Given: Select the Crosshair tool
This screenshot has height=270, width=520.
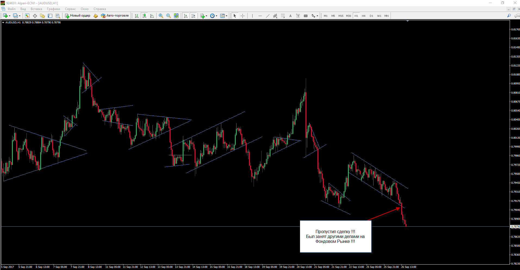Looking at the screenshot, I should point(242,16).
